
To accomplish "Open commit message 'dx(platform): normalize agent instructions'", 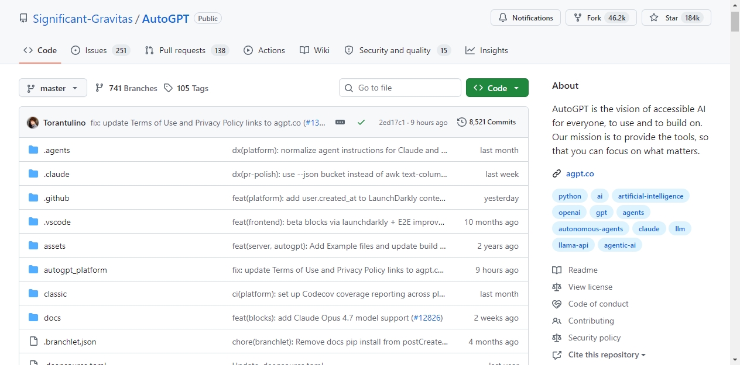I will point(340,150).
